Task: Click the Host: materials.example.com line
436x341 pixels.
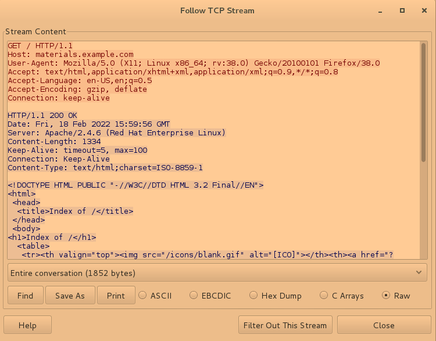Action: (70, 54)
